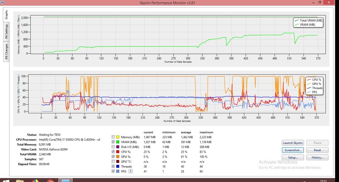339x182 pixels.
Task: Open File Explorer from the taskbar
Action: click(20, 181)
